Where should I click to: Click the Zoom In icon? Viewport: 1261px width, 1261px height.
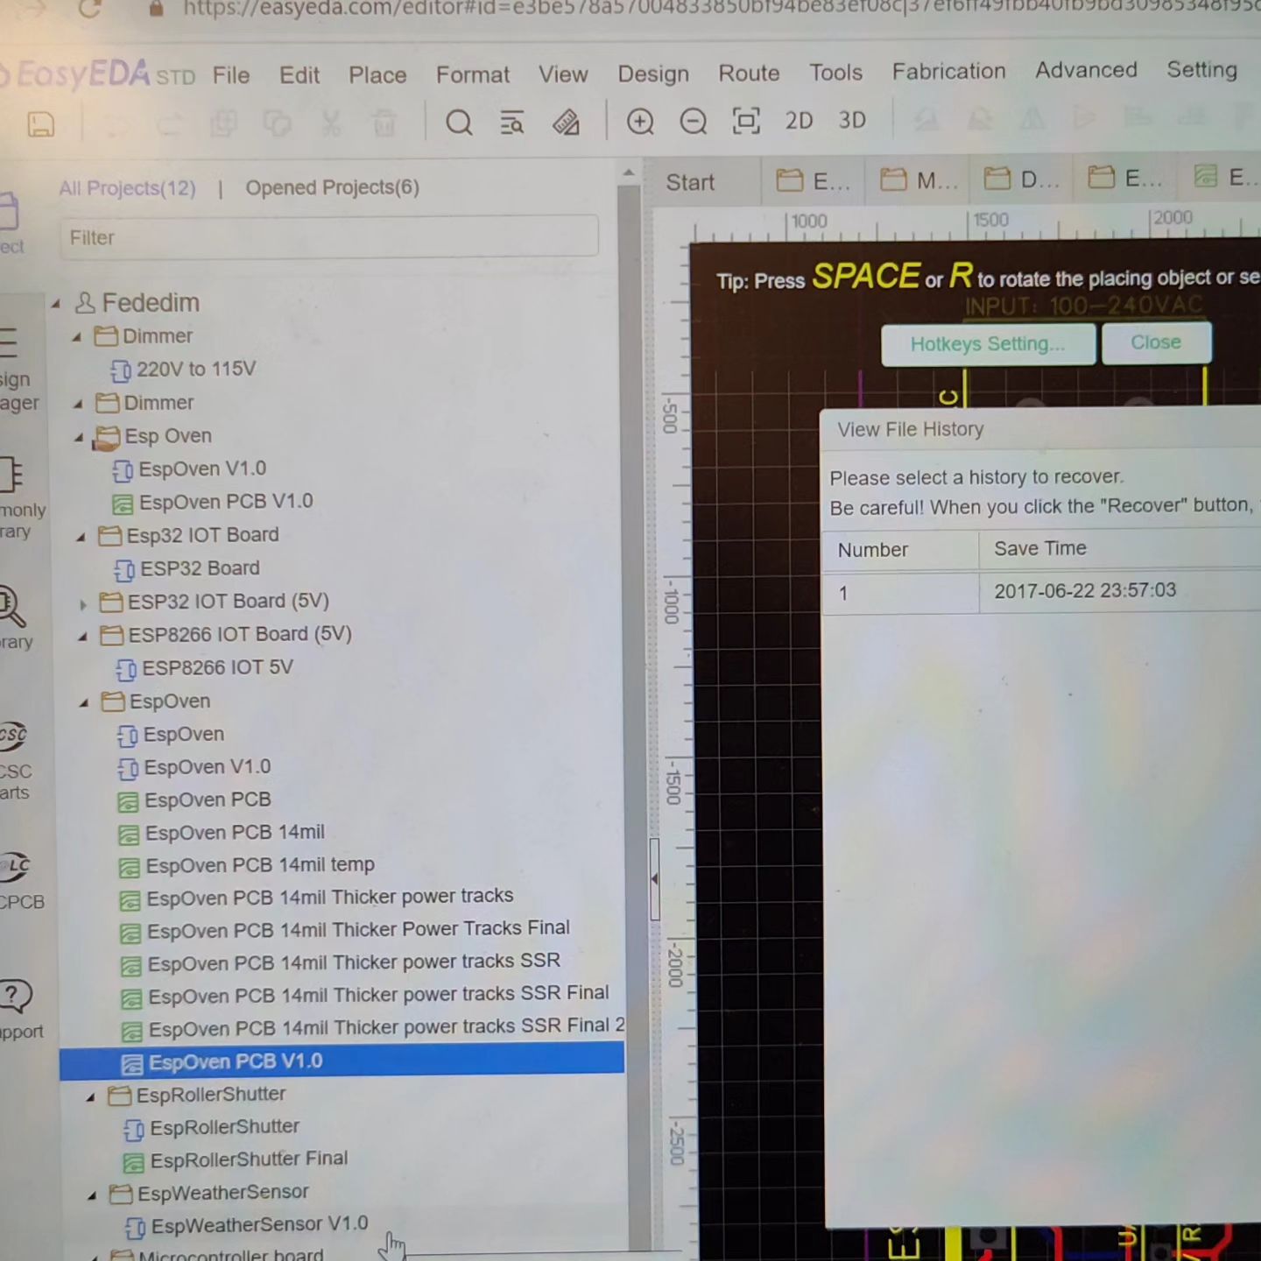pos(640,122)
